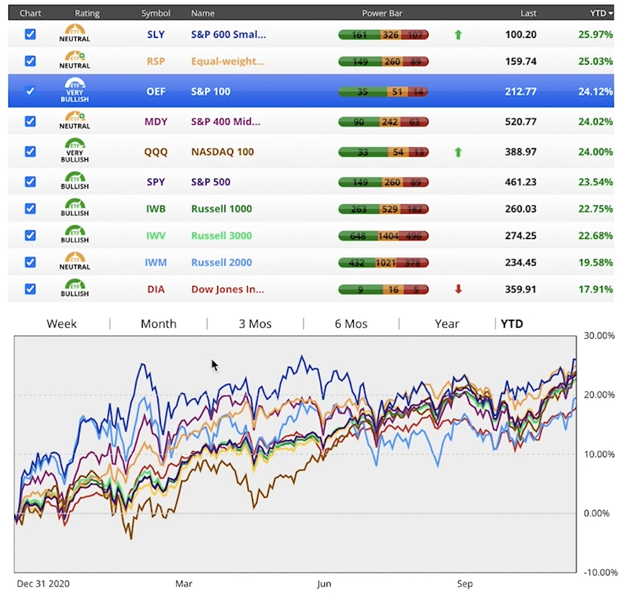Uncheck the MDY chart checkbox
This screenshot has width=623, height=596.
coord(30,121)
